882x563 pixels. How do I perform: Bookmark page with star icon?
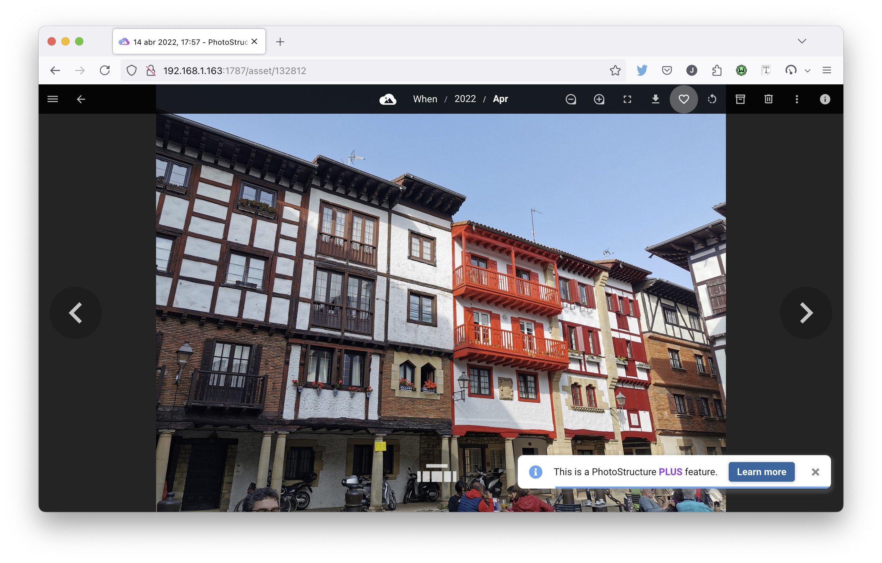615,70
